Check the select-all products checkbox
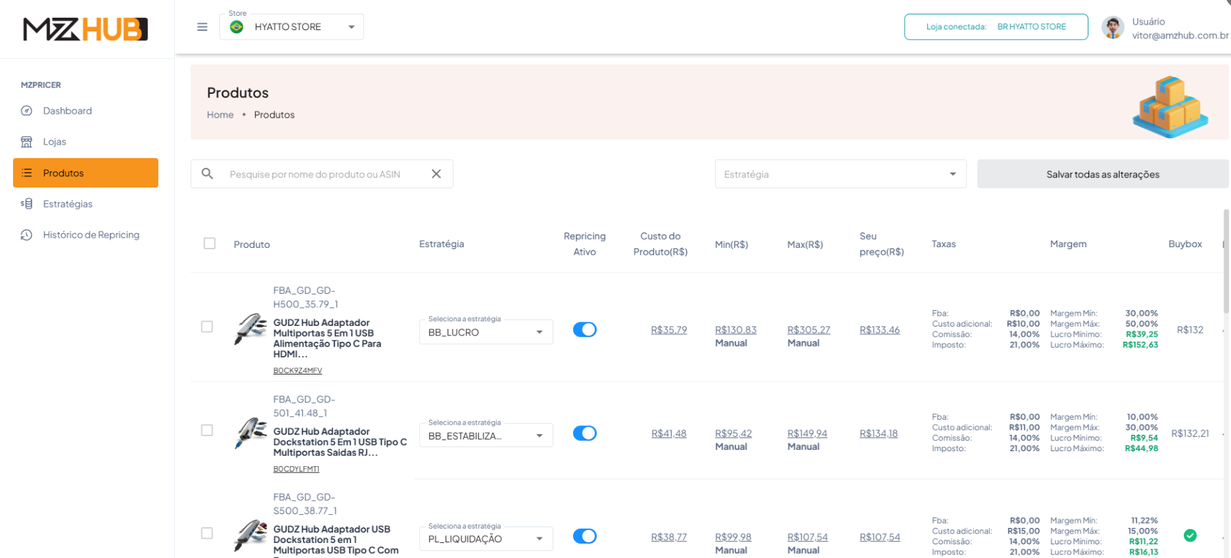Image resolution: width=1231 pixels, height=558 pixels. click(210, 244)
